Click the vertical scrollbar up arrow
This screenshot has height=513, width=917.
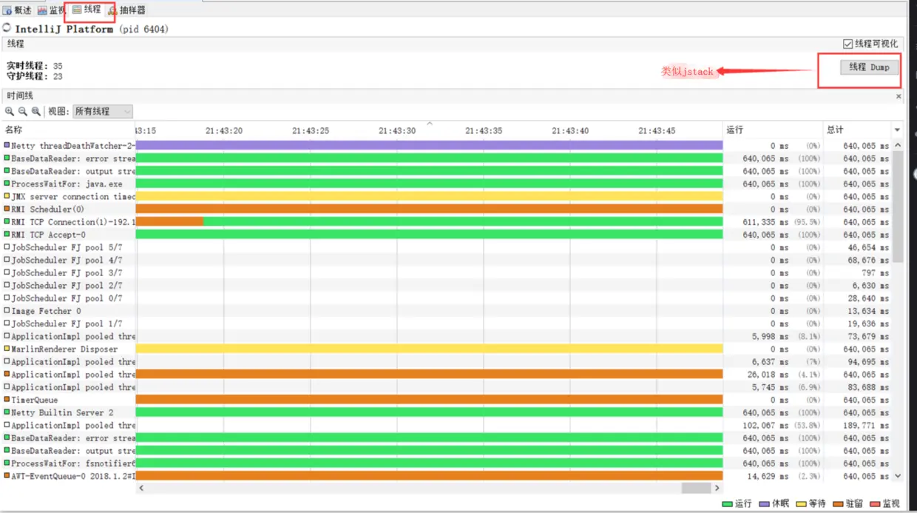pyautogui.click(x=898, y=146)
